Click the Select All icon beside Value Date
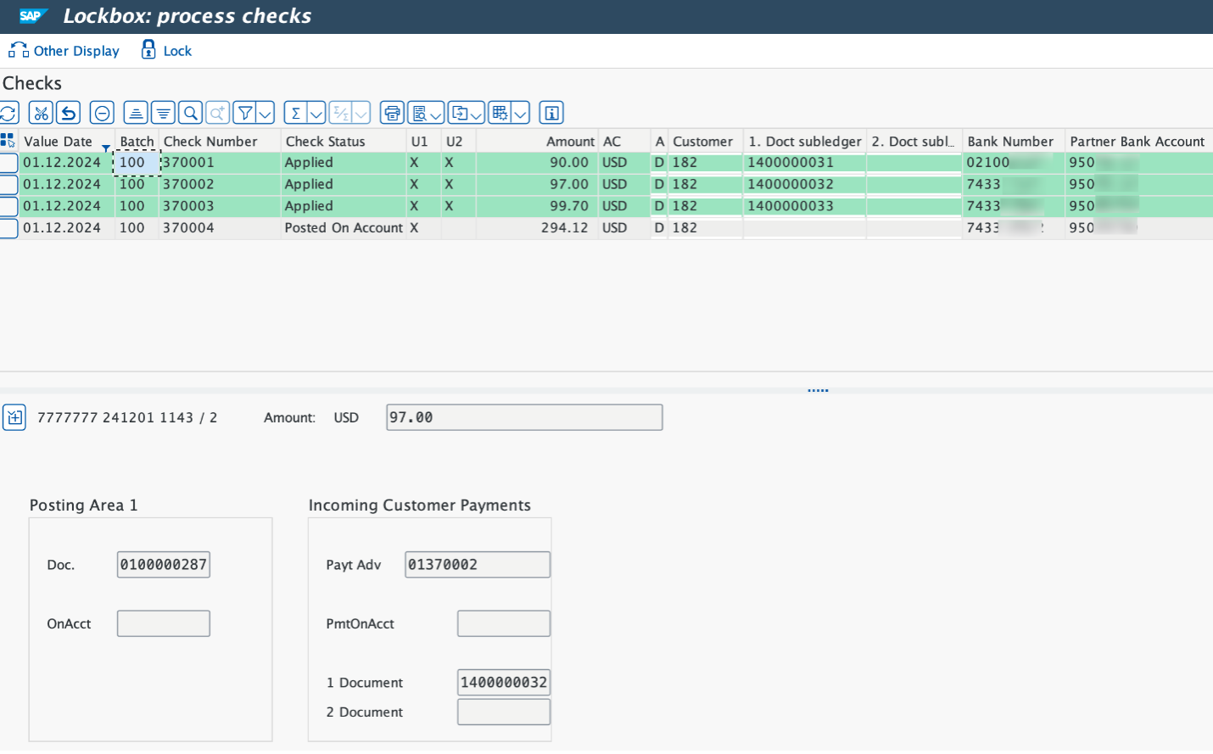 (x=8, y=141)
